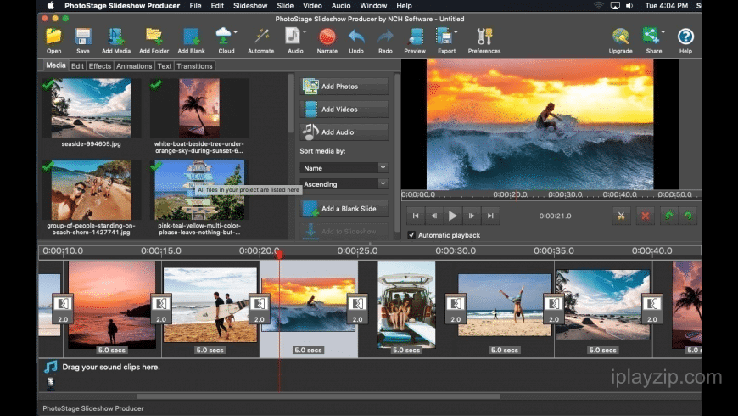
Task: Click the Export toolbar icon
Action: click(x=444, y=41)
